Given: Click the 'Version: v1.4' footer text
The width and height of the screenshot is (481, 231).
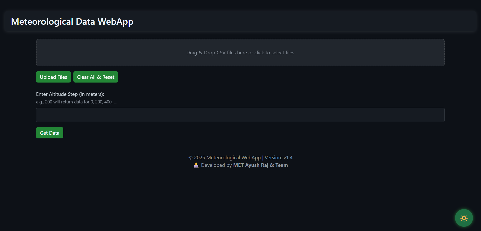Looking at the screenshot, I should pos(278,158).
